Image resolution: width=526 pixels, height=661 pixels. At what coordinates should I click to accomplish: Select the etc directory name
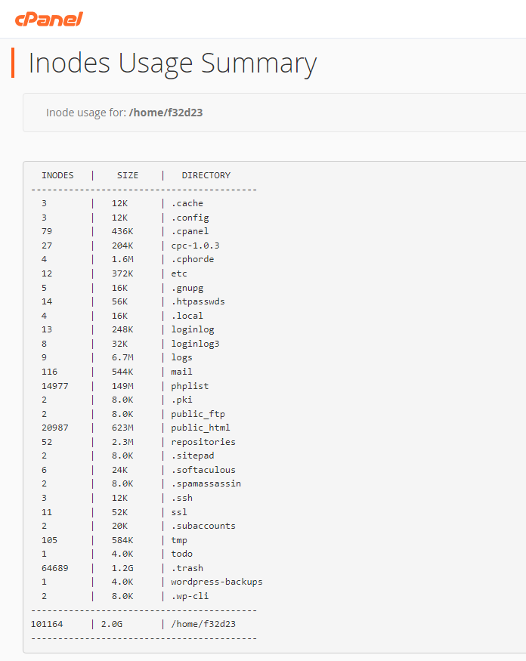[179, 273]
